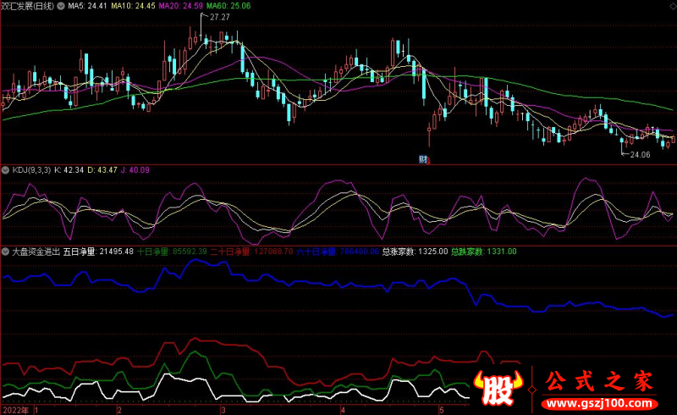This screenshot has height=415, width=677.
Task: Select the green MA60 indicator label
Action: (x=228, y=6)
